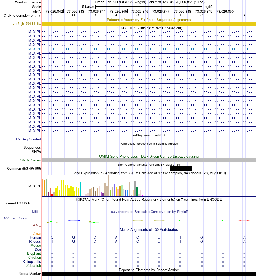Click the tallest tan bar in GTEx chart
The width and height of the screenshot is (256, 280).
(109, 186)
